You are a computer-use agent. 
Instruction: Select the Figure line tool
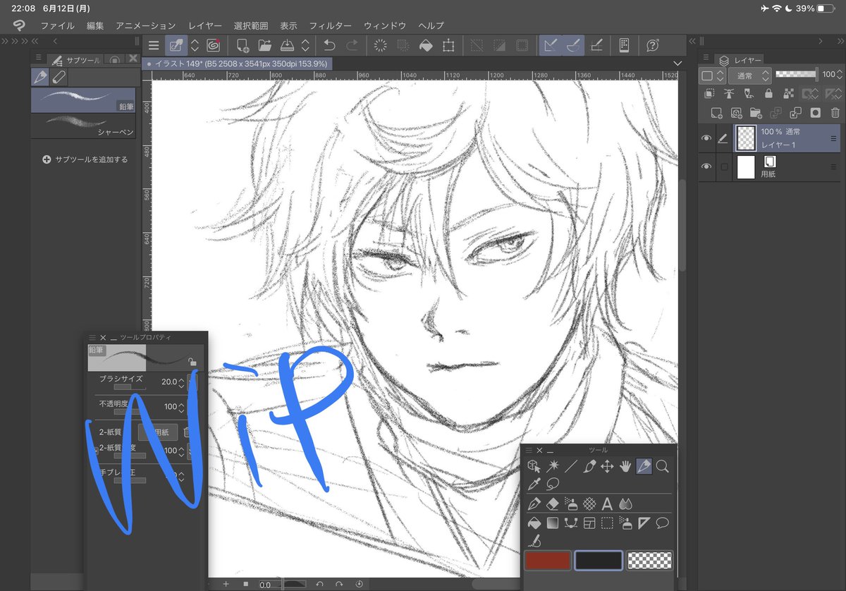coord(571,466)
